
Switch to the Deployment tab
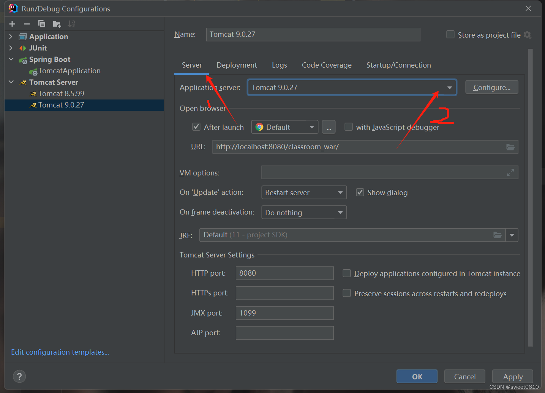[x=237, y=65]
